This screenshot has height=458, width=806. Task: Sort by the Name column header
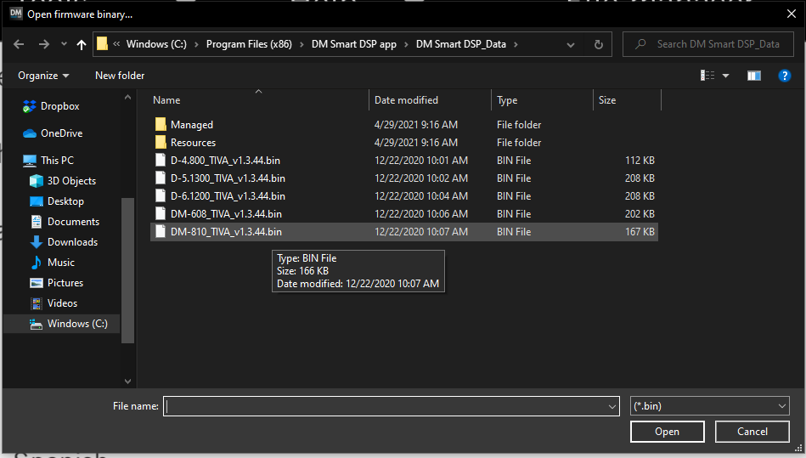click(259, 100)
